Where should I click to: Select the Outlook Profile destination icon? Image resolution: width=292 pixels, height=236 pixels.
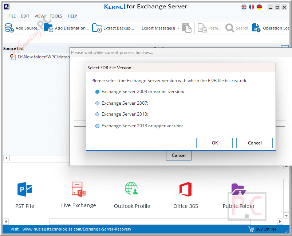click(131, 189)
